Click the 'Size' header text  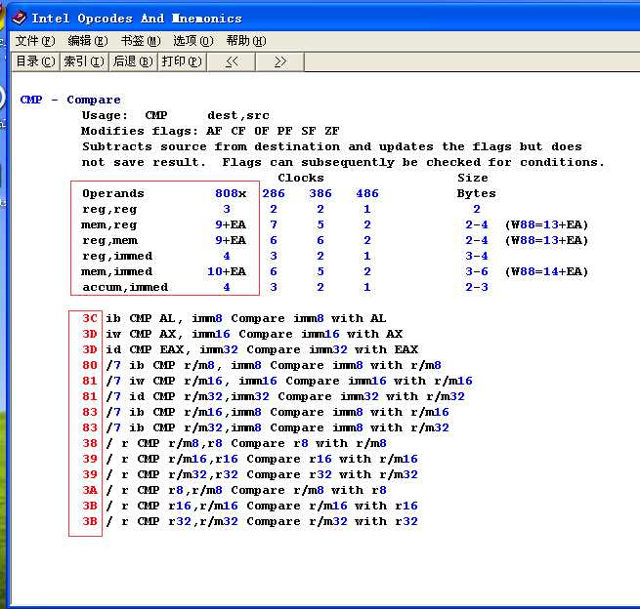click(473, 178)
